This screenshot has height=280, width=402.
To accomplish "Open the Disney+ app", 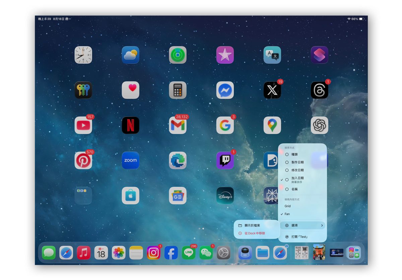I will click(x=225, y=196).
